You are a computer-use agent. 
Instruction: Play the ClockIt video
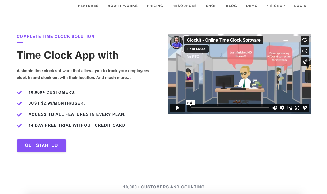178,108
